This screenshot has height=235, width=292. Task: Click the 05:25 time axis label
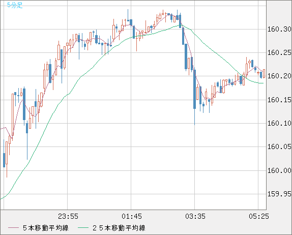(259, 216)
